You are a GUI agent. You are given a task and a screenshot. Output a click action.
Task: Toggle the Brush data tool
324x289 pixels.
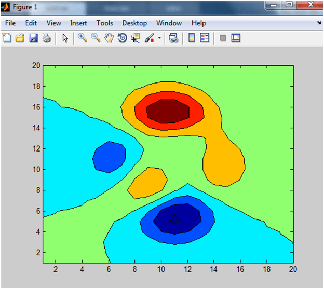click(150, 38)
